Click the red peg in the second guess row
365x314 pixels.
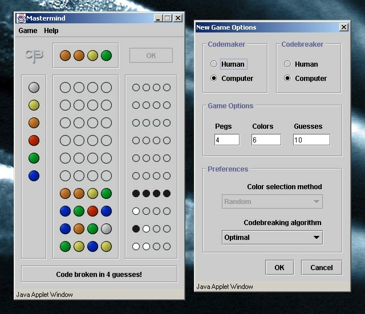click(x=92, y=211)
